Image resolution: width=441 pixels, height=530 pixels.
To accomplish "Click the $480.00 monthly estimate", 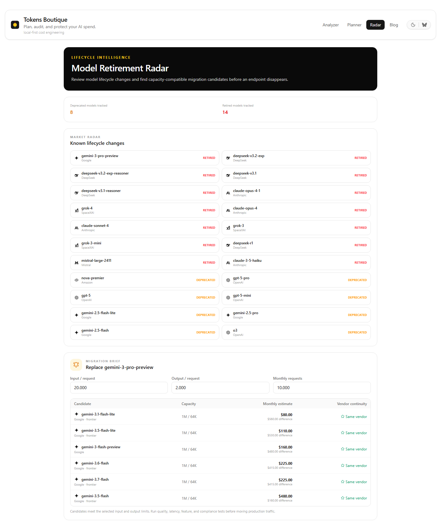I will [285, 496].
